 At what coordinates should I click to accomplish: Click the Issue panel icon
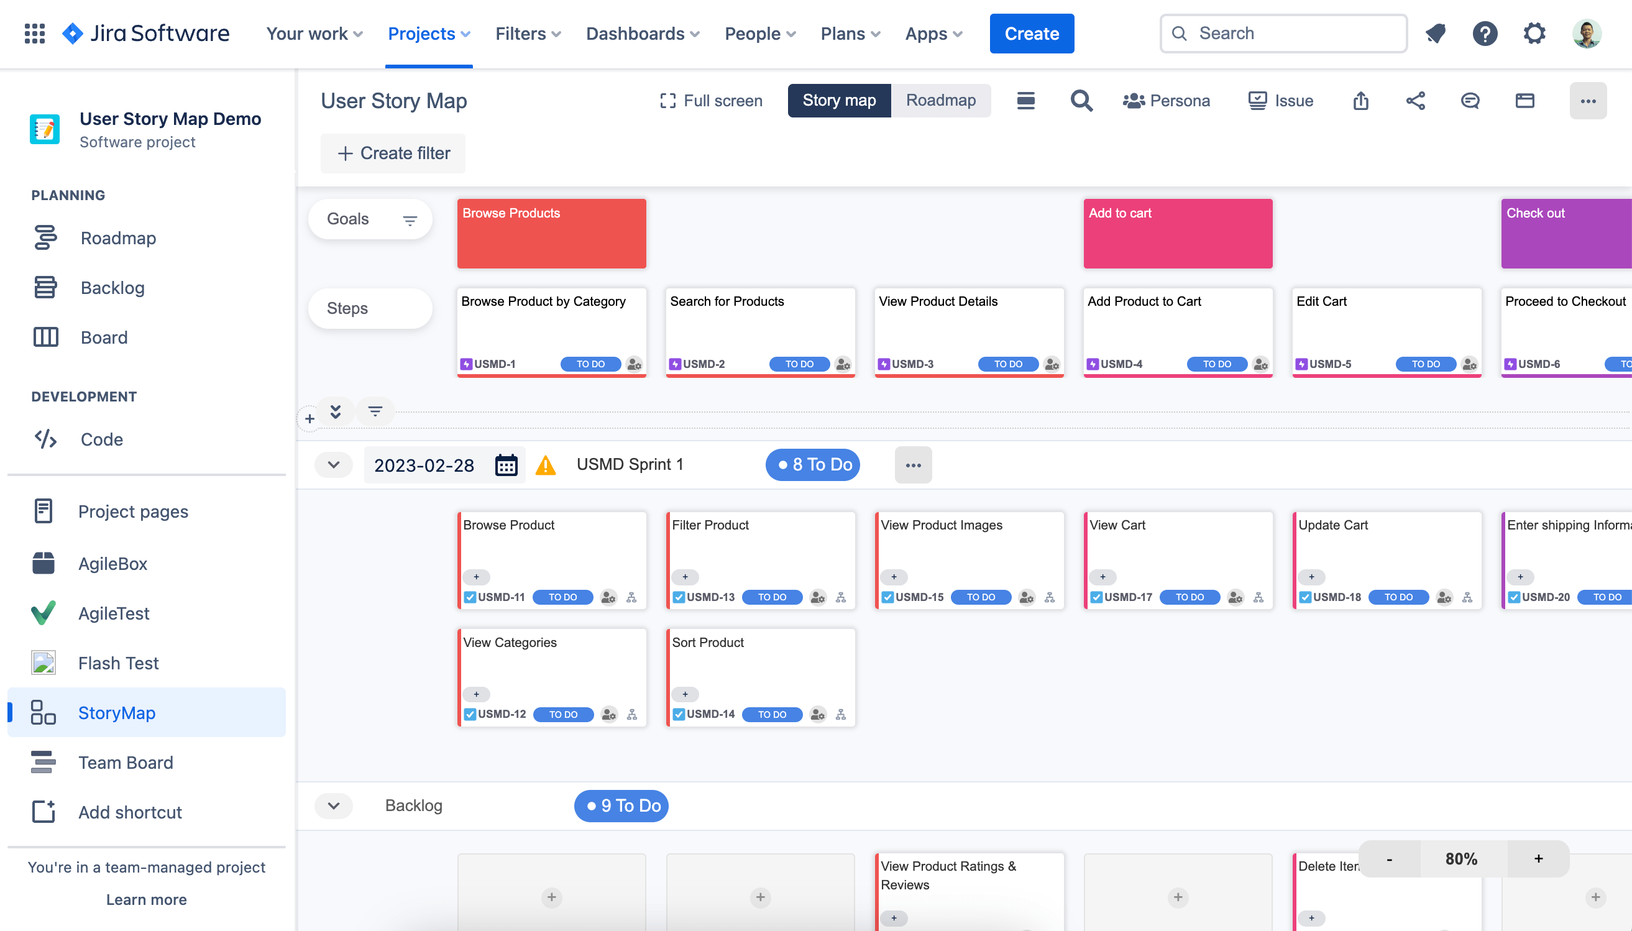tap(1280, 101)
